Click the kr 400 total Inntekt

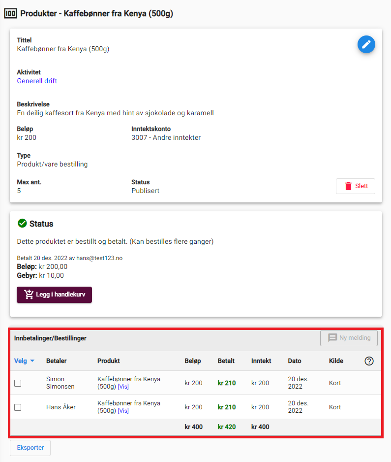pyautogui.click(x=260, y=427)
